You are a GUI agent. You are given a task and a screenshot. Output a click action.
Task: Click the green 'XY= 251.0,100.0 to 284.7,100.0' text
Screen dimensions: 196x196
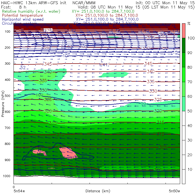pos(103,11)
